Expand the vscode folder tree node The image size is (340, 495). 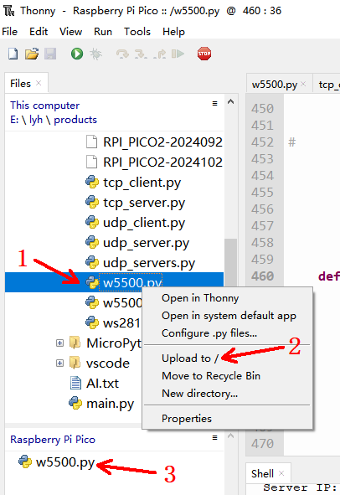pos(59,363)
